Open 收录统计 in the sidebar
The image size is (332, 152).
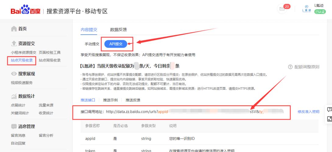[46, 113]
